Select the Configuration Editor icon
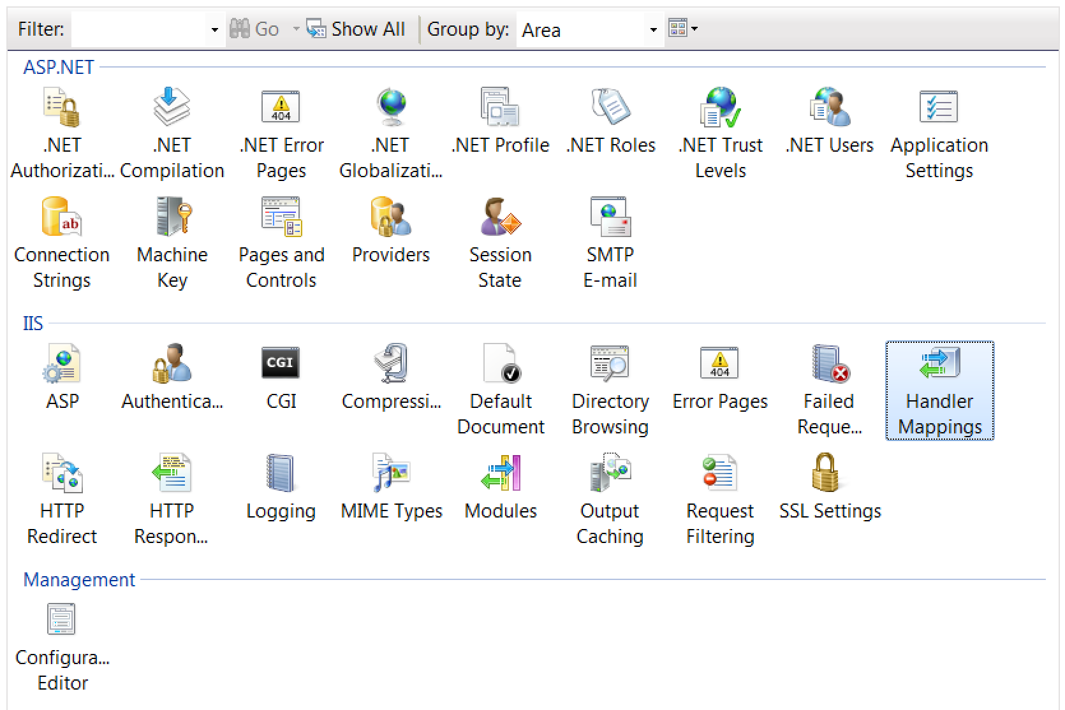This screenshot has width=1065, height=710. [x=62, y=619]
